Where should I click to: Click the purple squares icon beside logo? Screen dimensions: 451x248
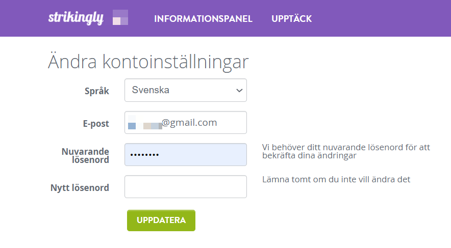coord(120,17)
